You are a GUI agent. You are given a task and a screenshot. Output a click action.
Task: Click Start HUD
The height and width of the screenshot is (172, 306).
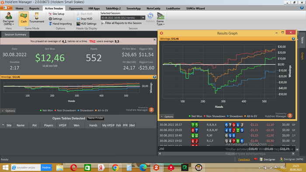84,14
